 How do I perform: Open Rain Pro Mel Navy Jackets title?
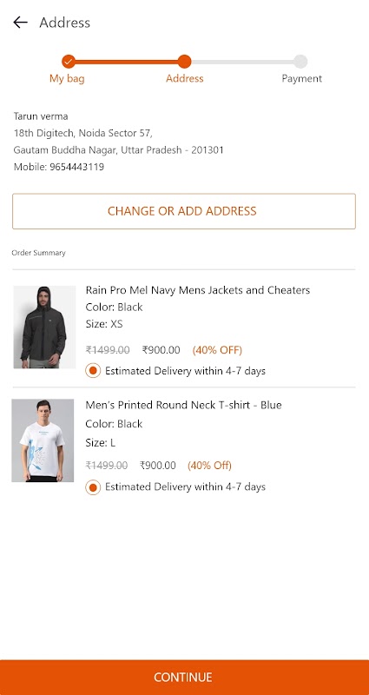198,290
